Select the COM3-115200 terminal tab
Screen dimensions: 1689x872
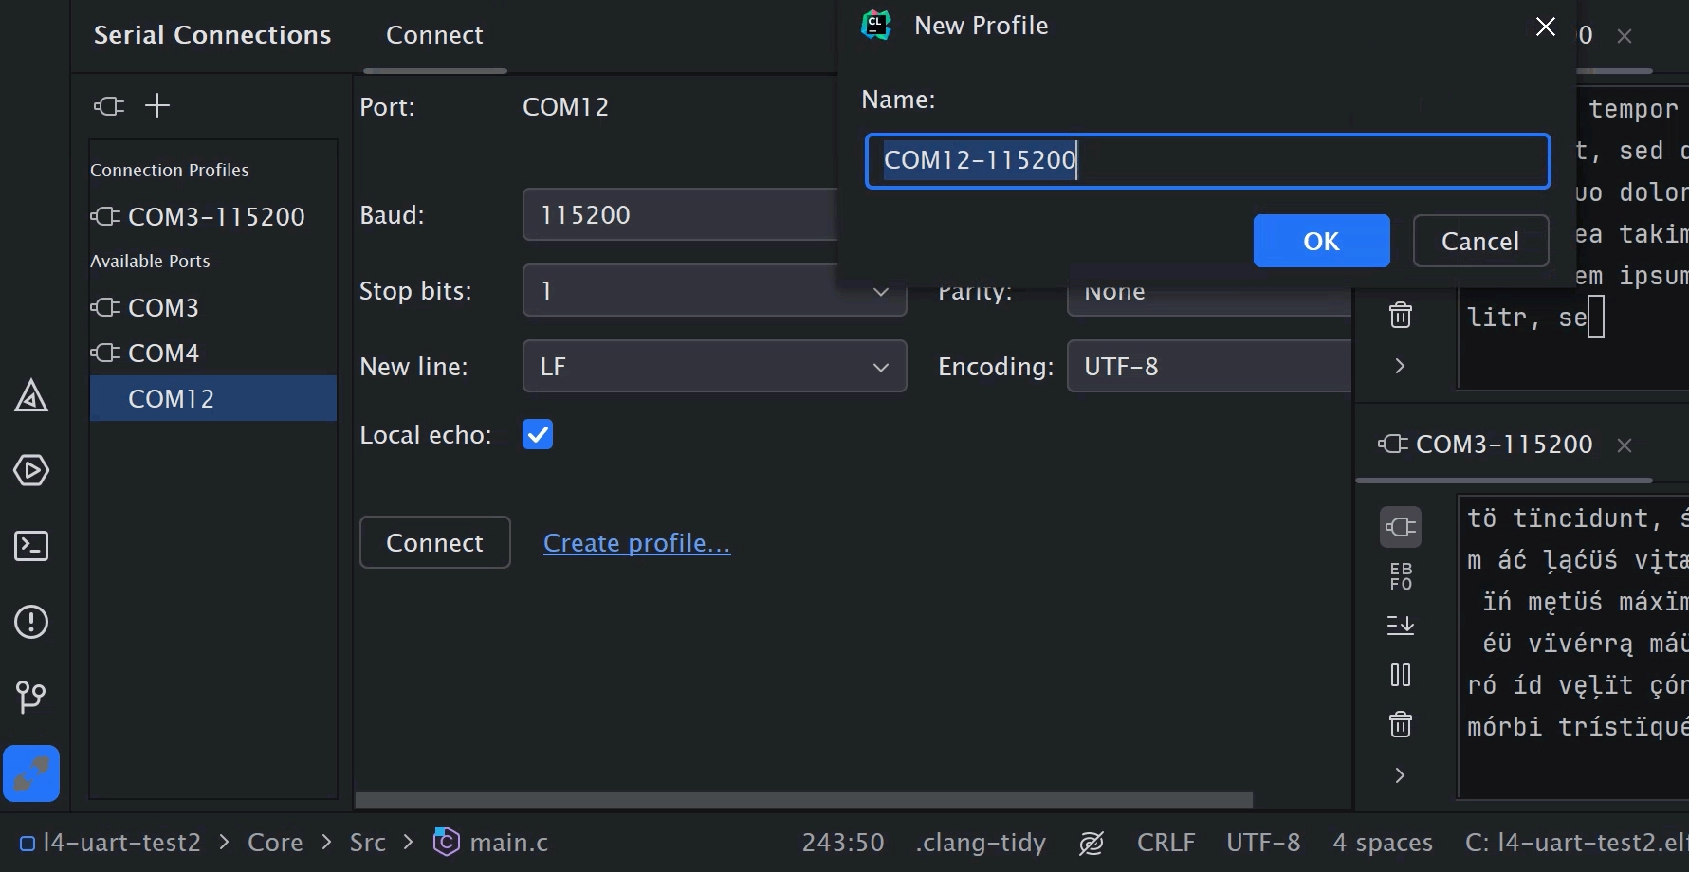pos(1504,445)
